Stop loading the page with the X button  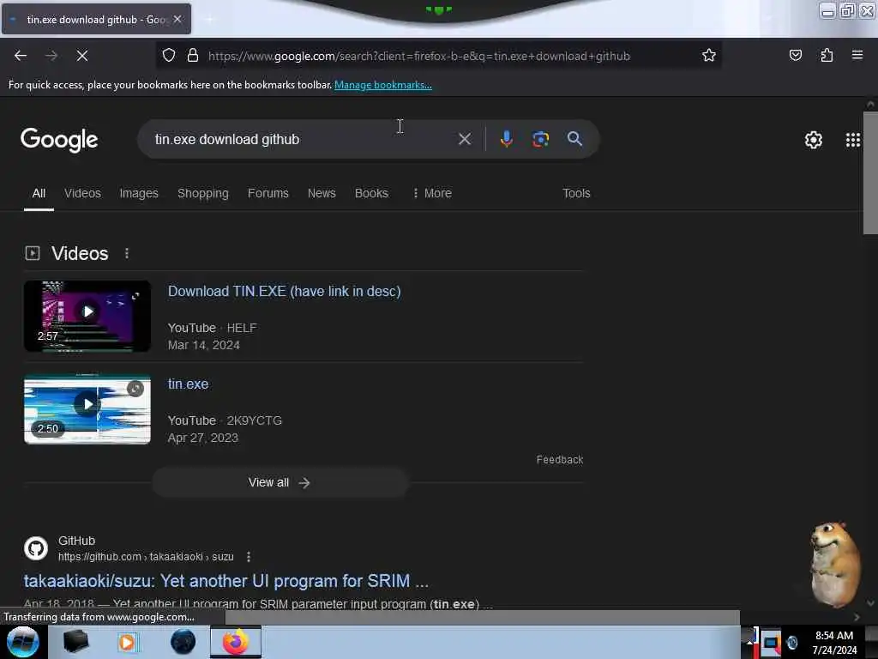[82, 56]
